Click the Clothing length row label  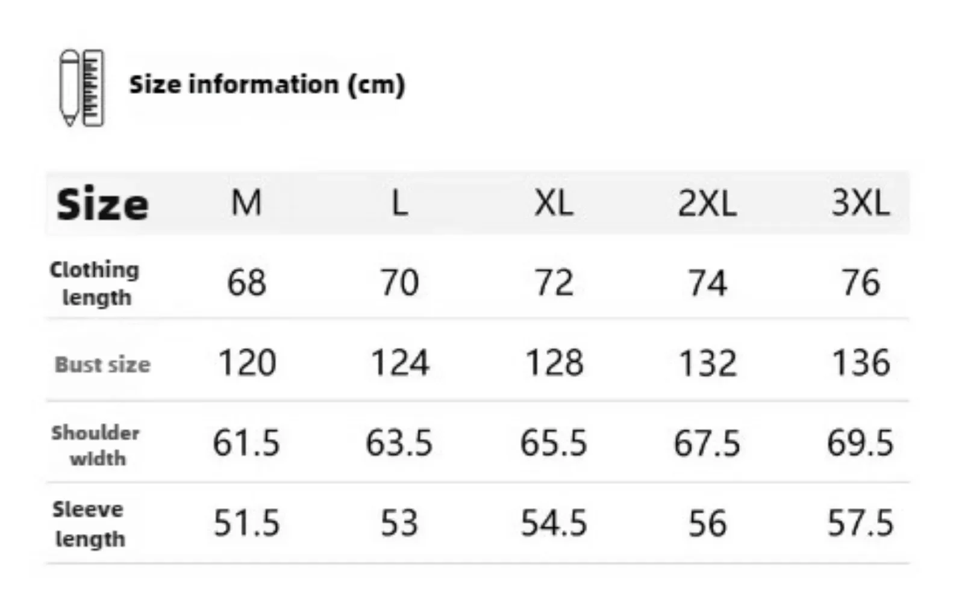click(95, 283)
